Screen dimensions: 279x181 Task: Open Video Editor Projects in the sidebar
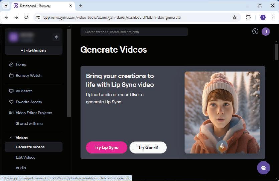[34, 113]
